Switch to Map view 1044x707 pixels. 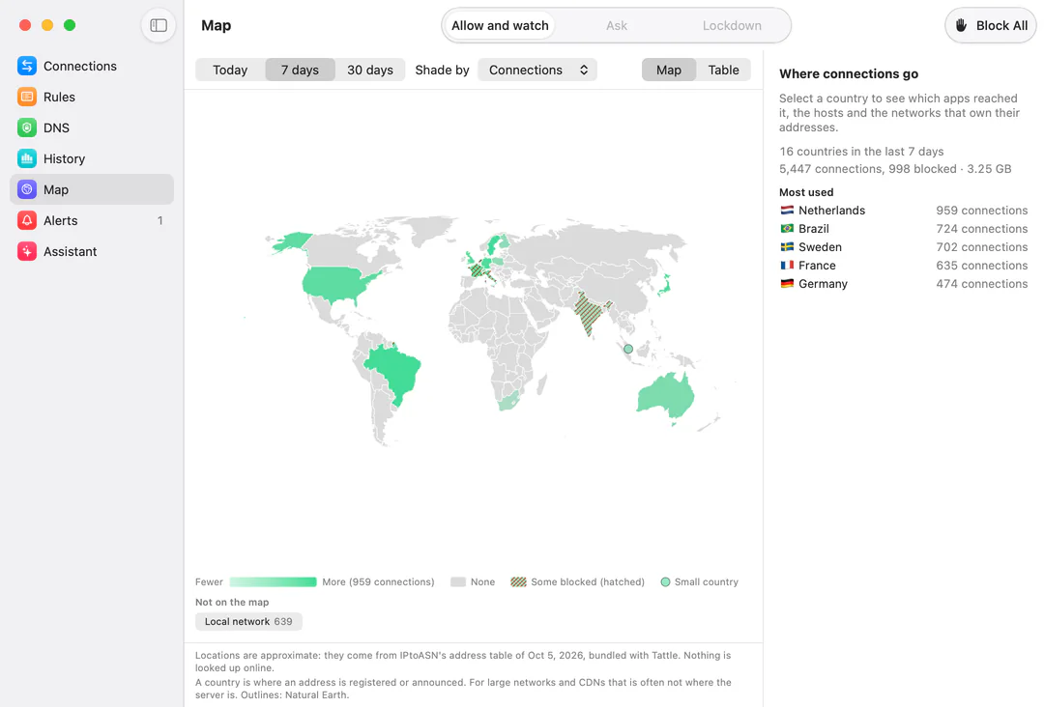pos(669,70)
